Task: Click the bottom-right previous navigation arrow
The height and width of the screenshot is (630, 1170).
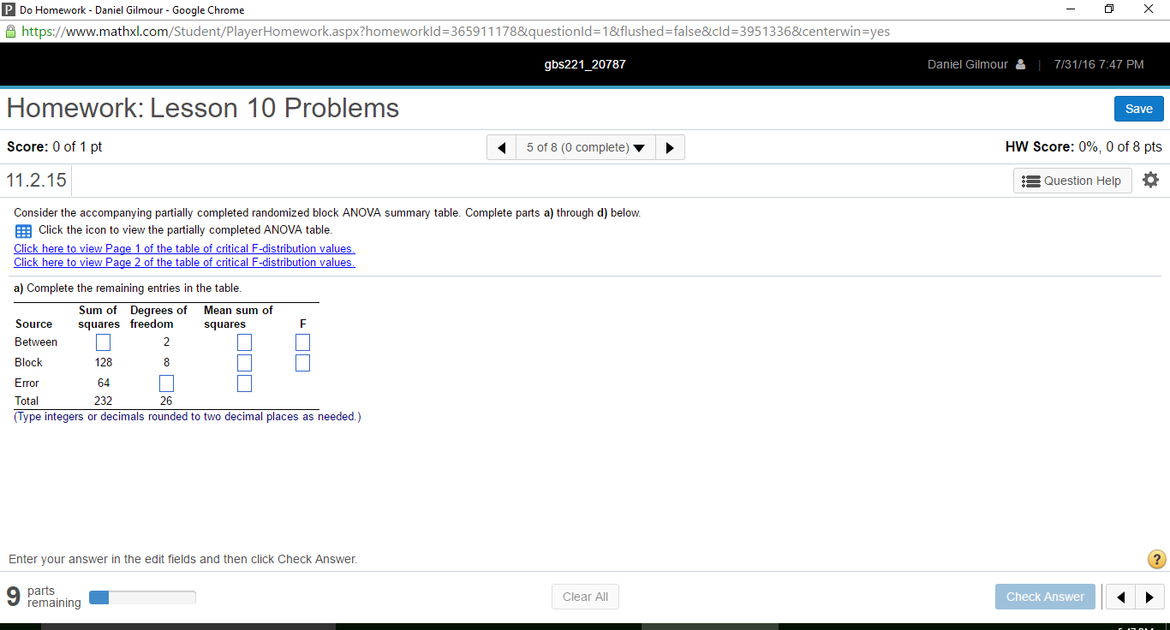Action: [1120, 597]
